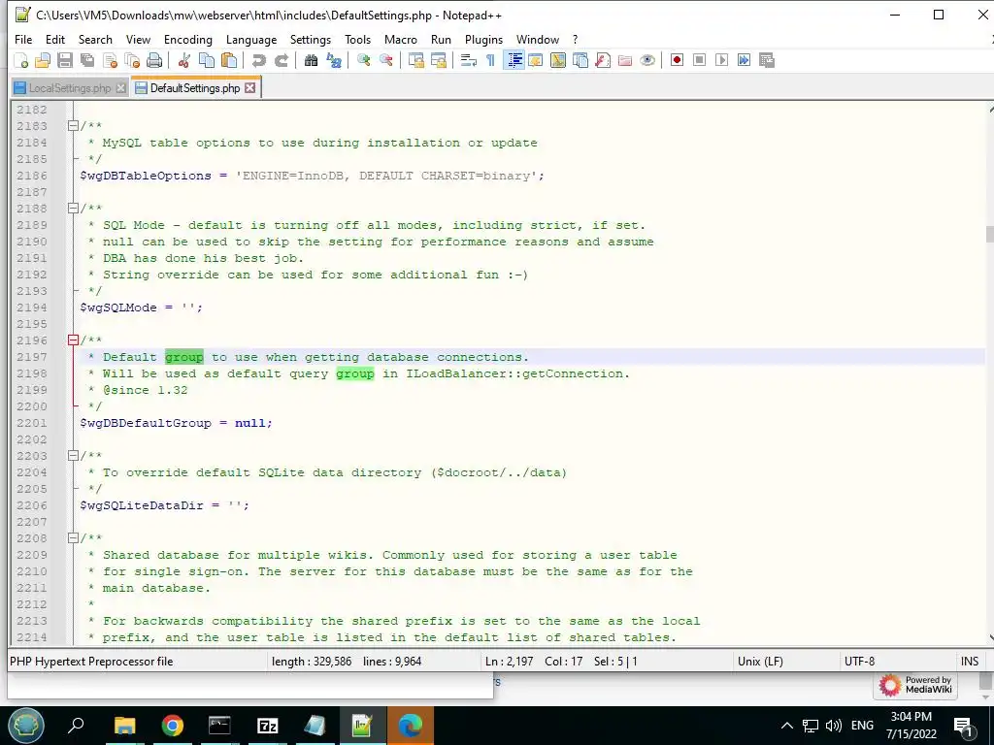Click the user defined language icon
Viewport: 994px width, 745px height.
click(536, 60)
